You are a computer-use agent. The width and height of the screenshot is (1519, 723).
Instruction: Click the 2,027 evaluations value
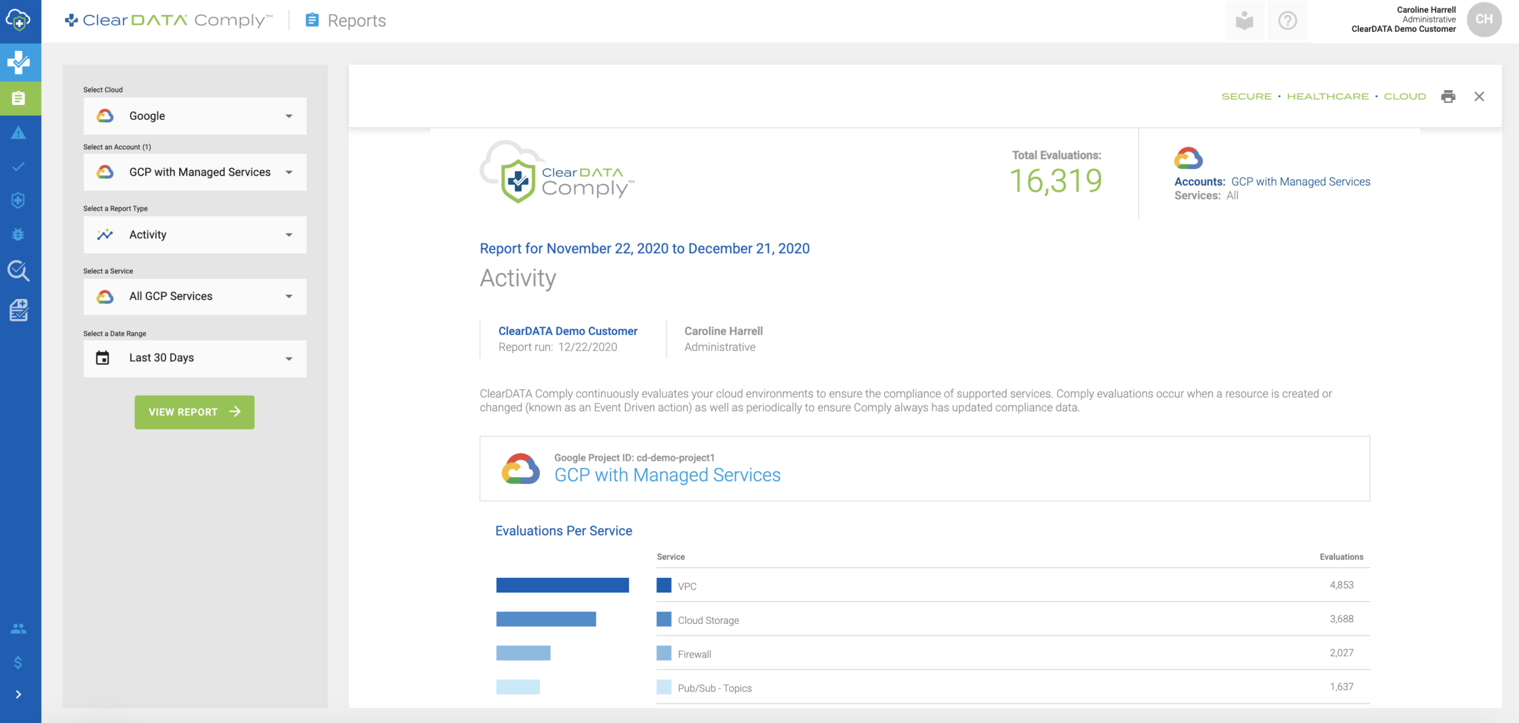point(1342,652)
